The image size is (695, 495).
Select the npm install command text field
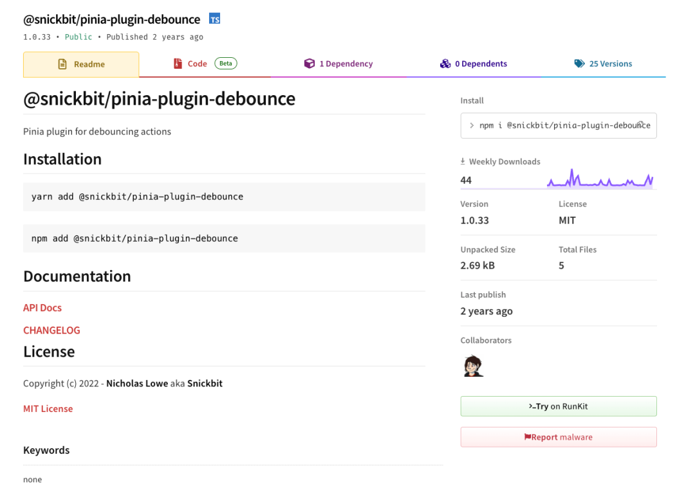click(560, 125)
